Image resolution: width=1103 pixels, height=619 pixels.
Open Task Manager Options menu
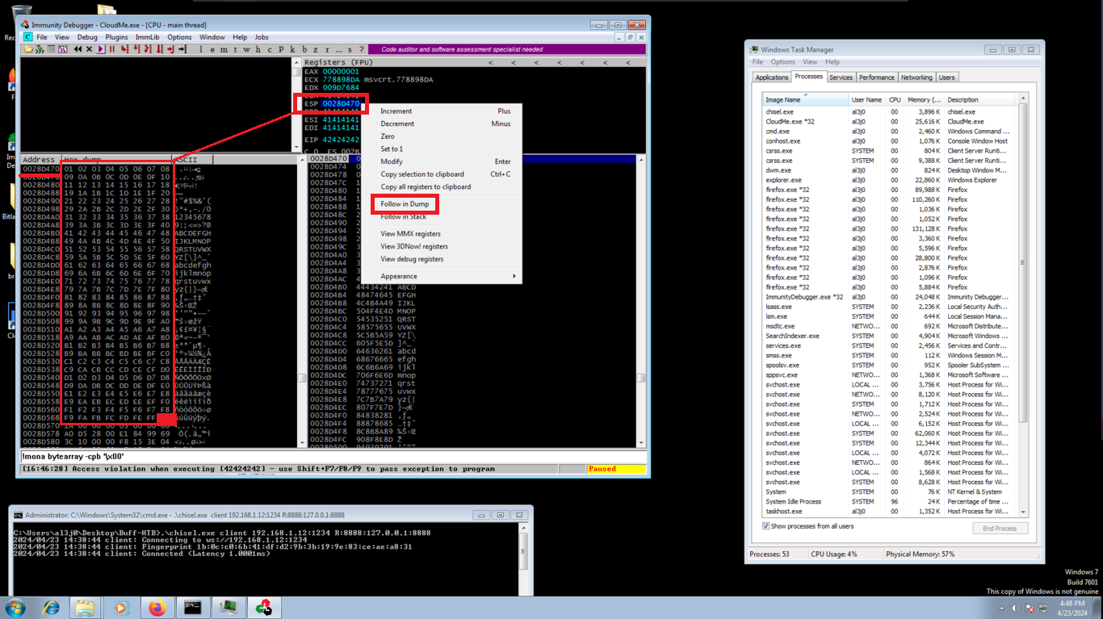coord(782,62)
